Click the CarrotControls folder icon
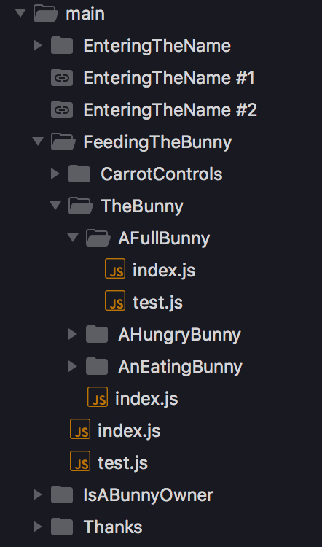The width and height of the screenshot is (322, 547). coord(79,174)
